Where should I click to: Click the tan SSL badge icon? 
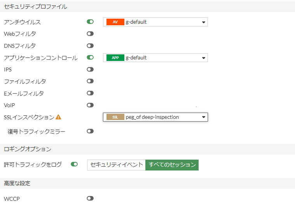click(x=115, y=117)
